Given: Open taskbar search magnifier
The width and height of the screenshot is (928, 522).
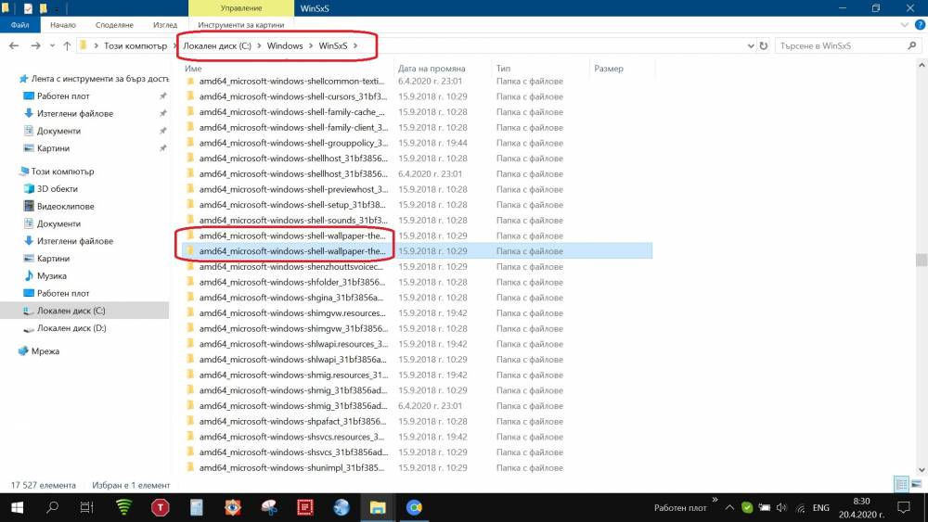Looking at the screenshot, I should [x=52, y=507].
